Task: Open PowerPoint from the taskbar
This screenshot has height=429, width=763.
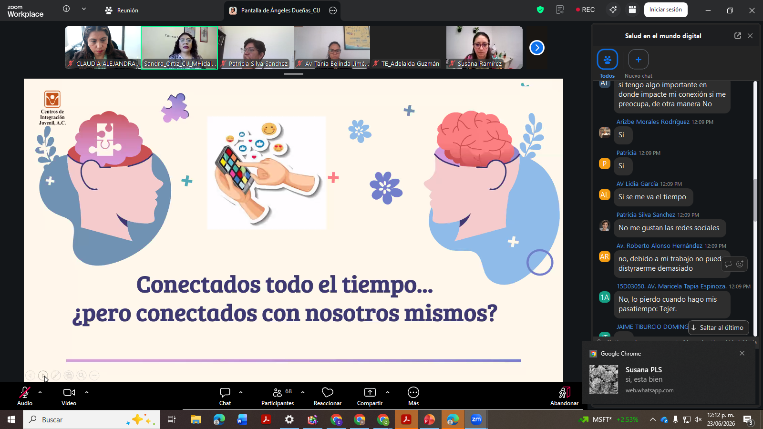Action: click(429, 419)
